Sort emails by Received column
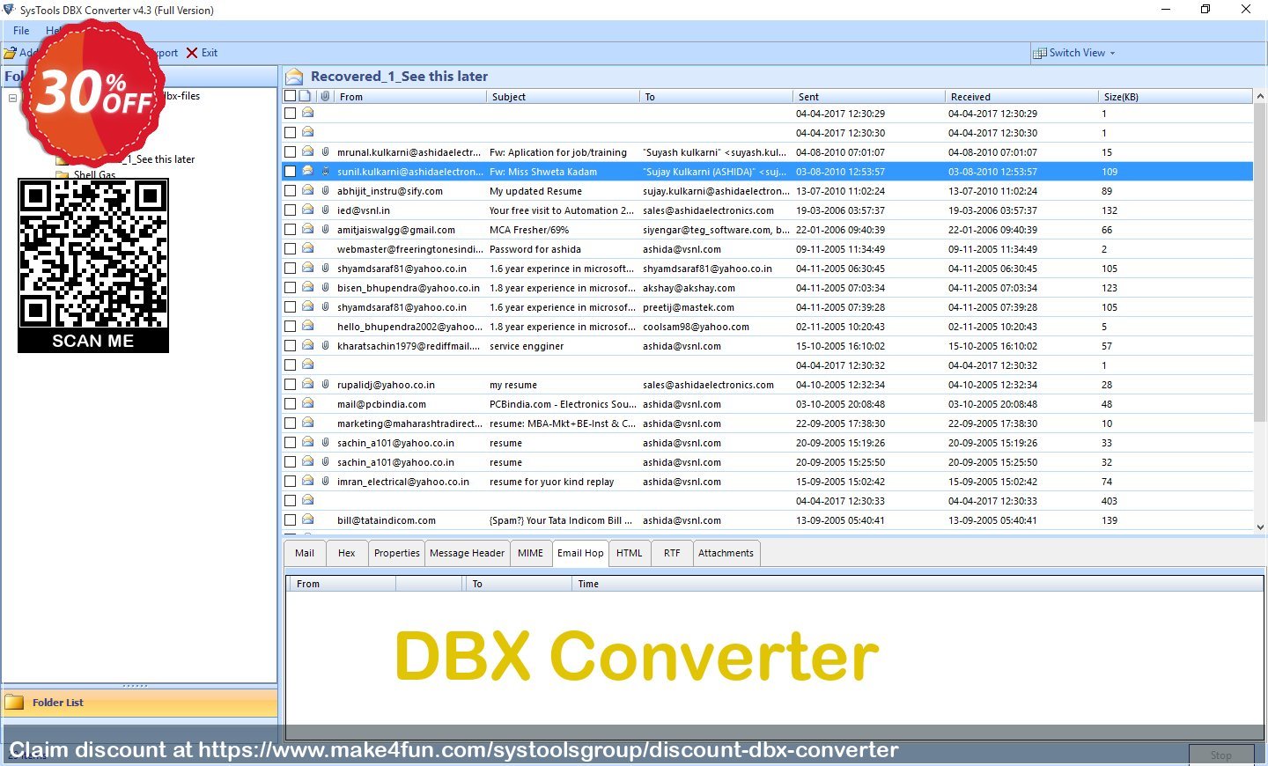Screen dimensions: 1268x766 [1021, 97]
